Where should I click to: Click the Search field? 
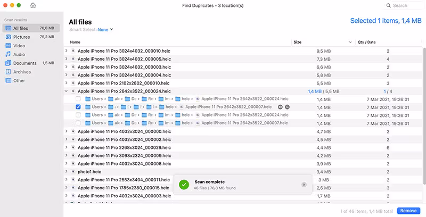[405, 6]
